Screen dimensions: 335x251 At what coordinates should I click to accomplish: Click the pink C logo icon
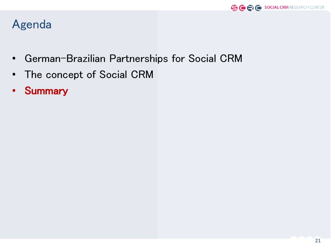[x=242, y=8]
